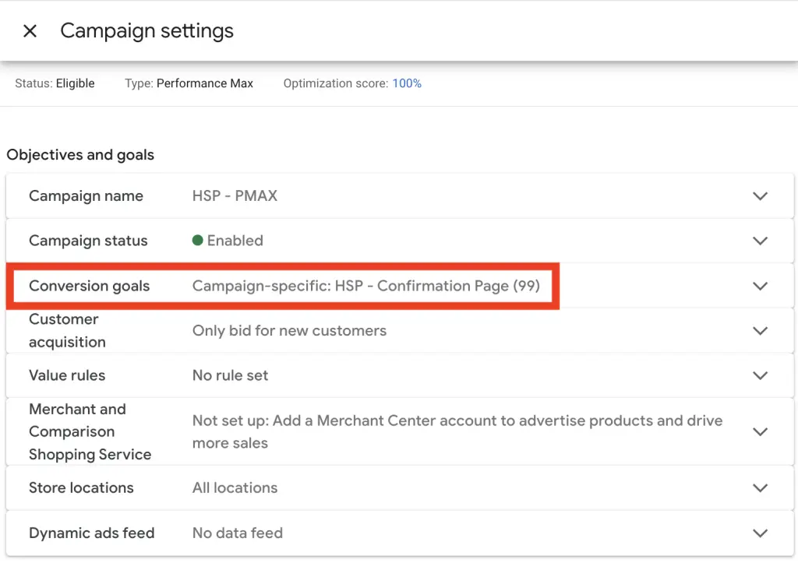798x563 pixels.
Task: Expand Merchant and Comparison Shopping Service chevron
Action: 761,431
